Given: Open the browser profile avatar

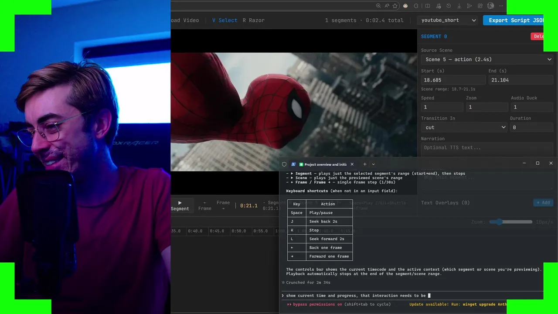Looking at the screenshot, I should pos(490,6).
